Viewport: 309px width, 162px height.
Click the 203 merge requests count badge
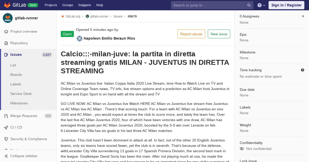coord(48,116)
